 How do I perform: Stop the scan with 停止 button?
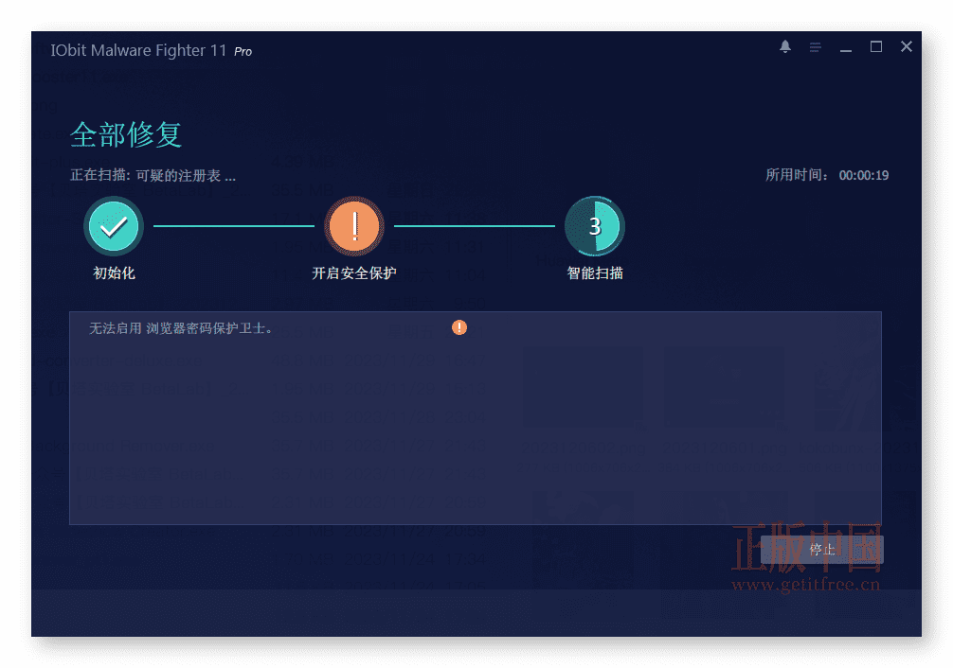pyautogui.click(x=821, y=550)
